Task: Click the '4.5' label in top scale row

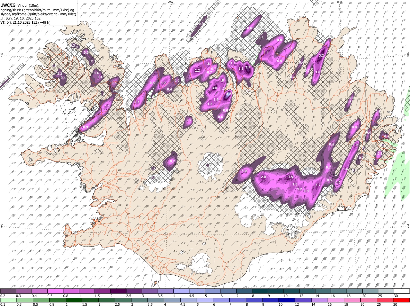Action: click(192, 296)
